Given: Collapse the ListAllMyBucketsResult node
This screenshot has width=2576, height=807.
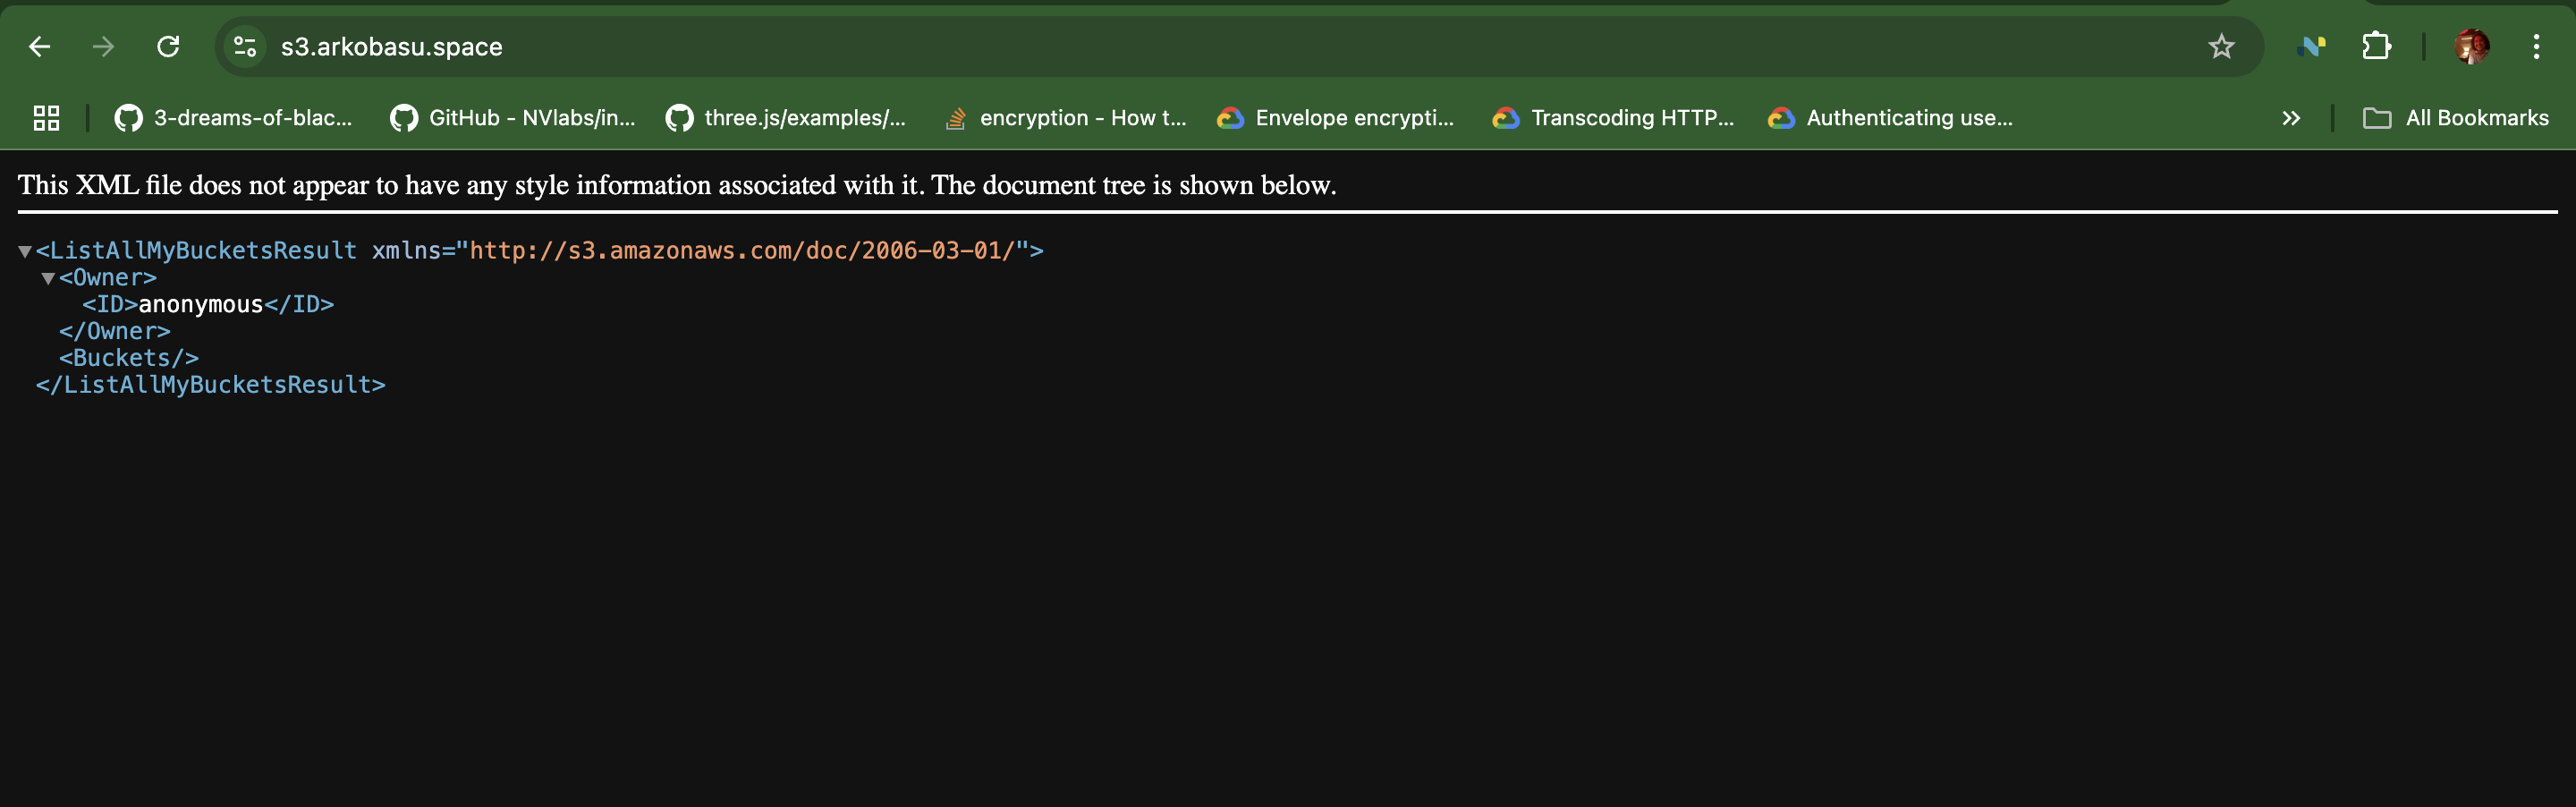Looking at the screenshot, I should pyautogui.click(x=24, y=251).
